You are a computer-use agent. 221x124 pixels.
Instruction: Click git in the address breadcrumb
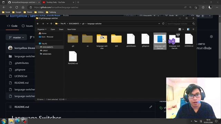(83, 24)
